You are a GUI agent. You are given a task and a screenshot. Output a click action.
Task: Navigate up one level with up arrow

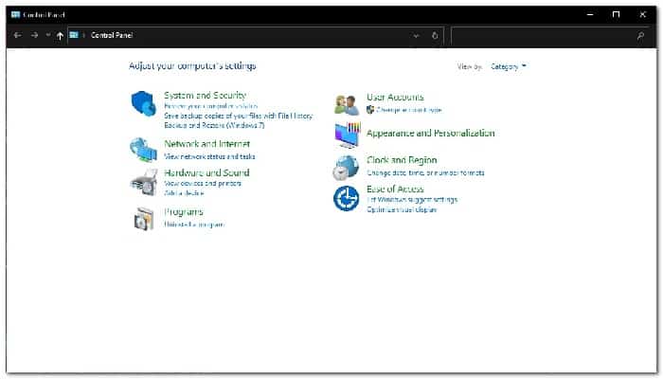[60, 36]
